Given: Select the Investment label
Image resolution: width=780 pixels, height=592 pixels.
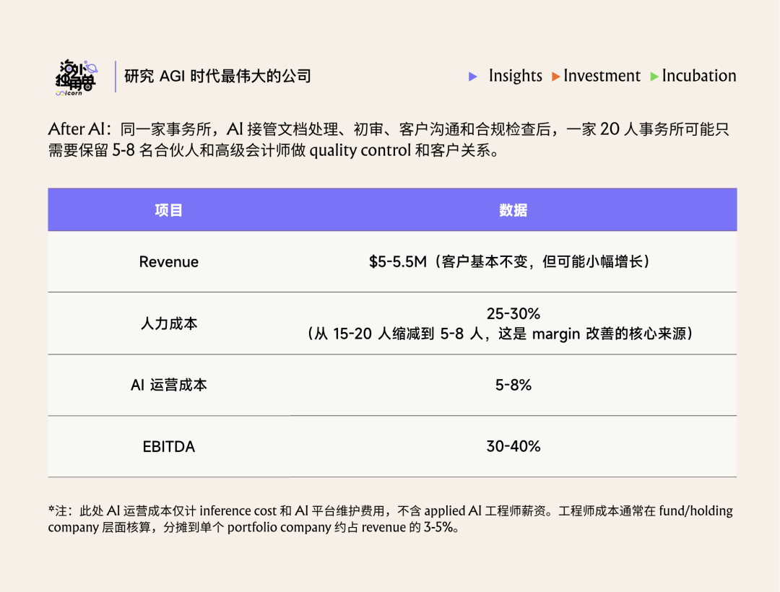Looking at the screenshot, I should pyautogui.click(x=602, y=76).
